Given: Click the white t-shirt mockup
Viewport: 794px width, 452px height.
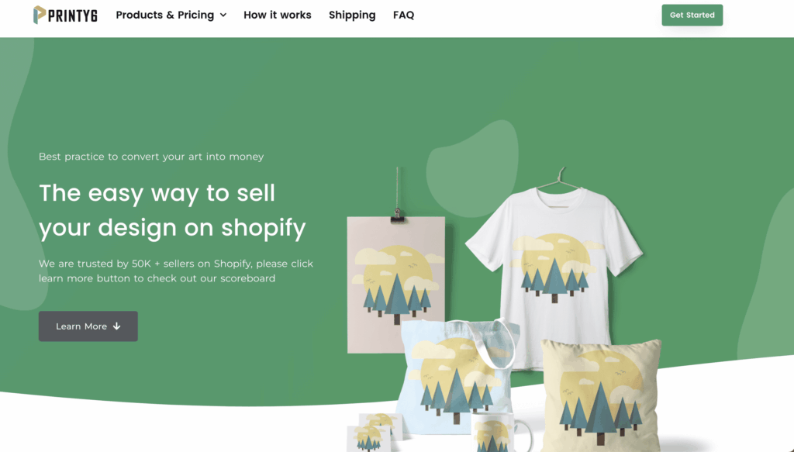Looking at the screenshot, I should pos(554,274).
